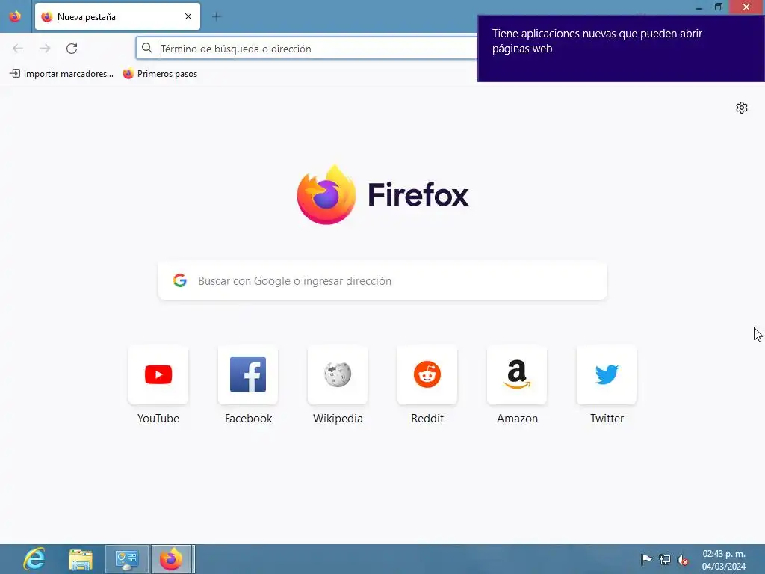Click the Twitter label text
The height and width of the screenshot is (574, 765).
(607, 419)
